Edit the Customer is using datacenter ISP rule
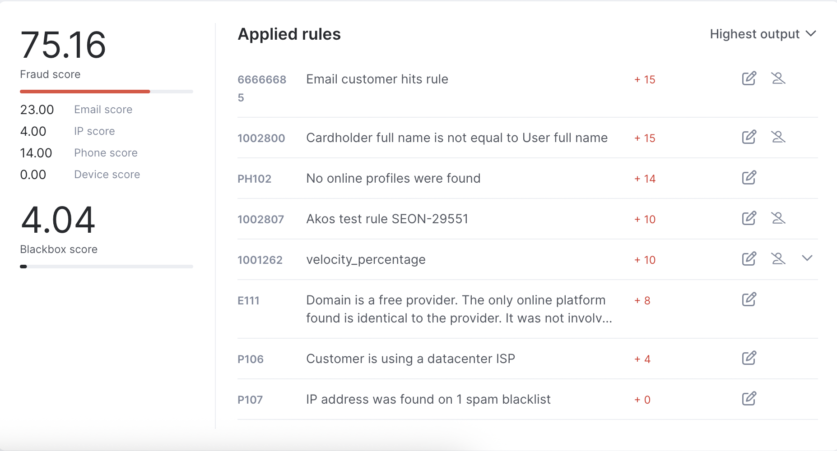The width and height of the screenshot is (837, 451). (749, 358)
